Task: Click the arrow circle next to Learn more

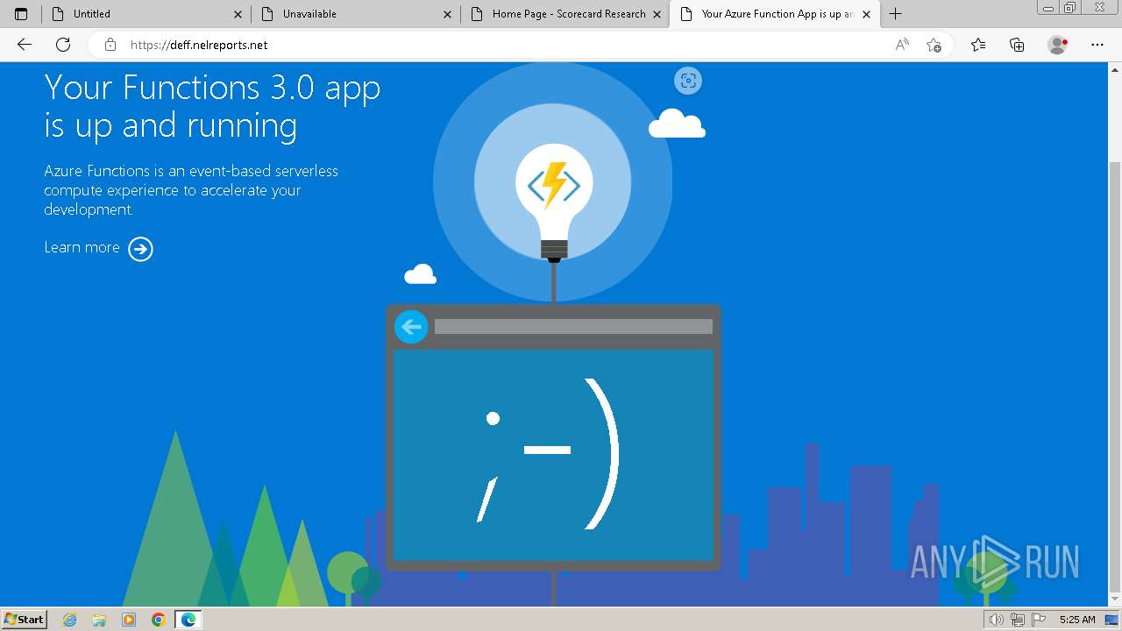Action: pyautogui.click(x=140, y=249)
